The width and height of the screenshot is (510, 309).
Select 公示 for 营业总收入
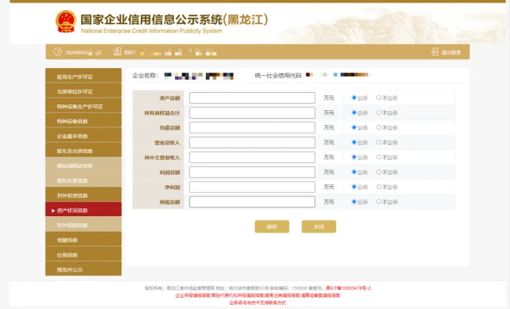click(354, 142)
